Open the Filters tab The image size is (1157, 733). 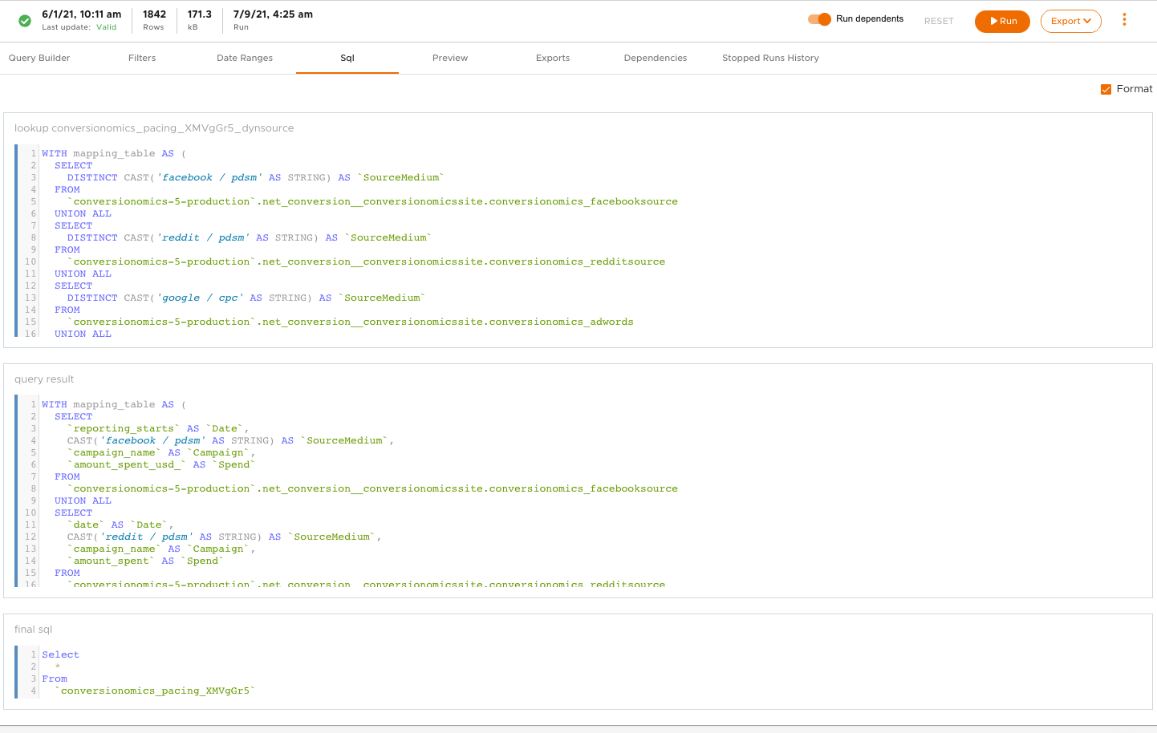click(x=142, y=58)
